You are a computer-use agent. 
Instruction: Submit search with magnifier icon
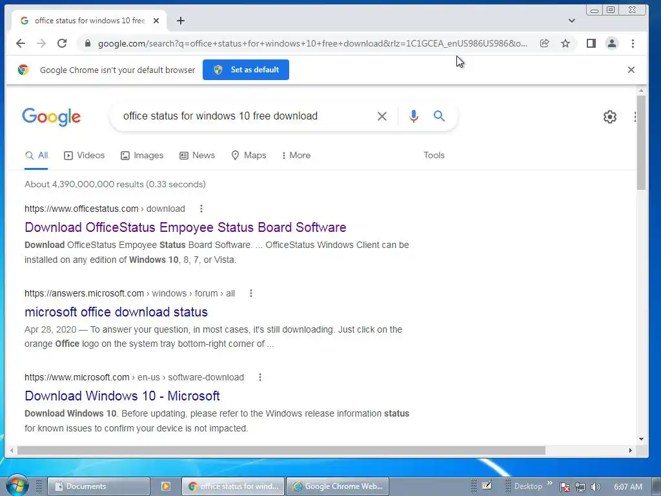439,116
